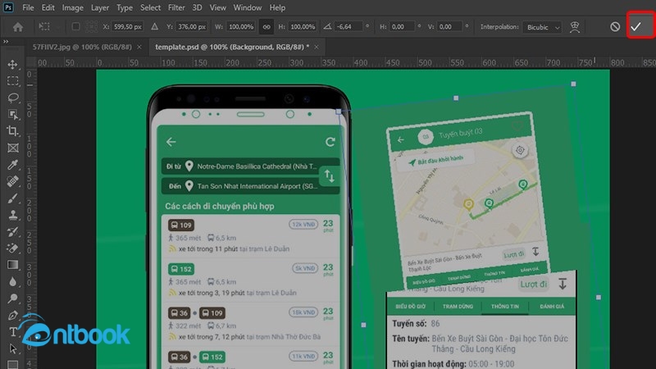Open the Interpolation Bicubic dropdown

point(543,27)
